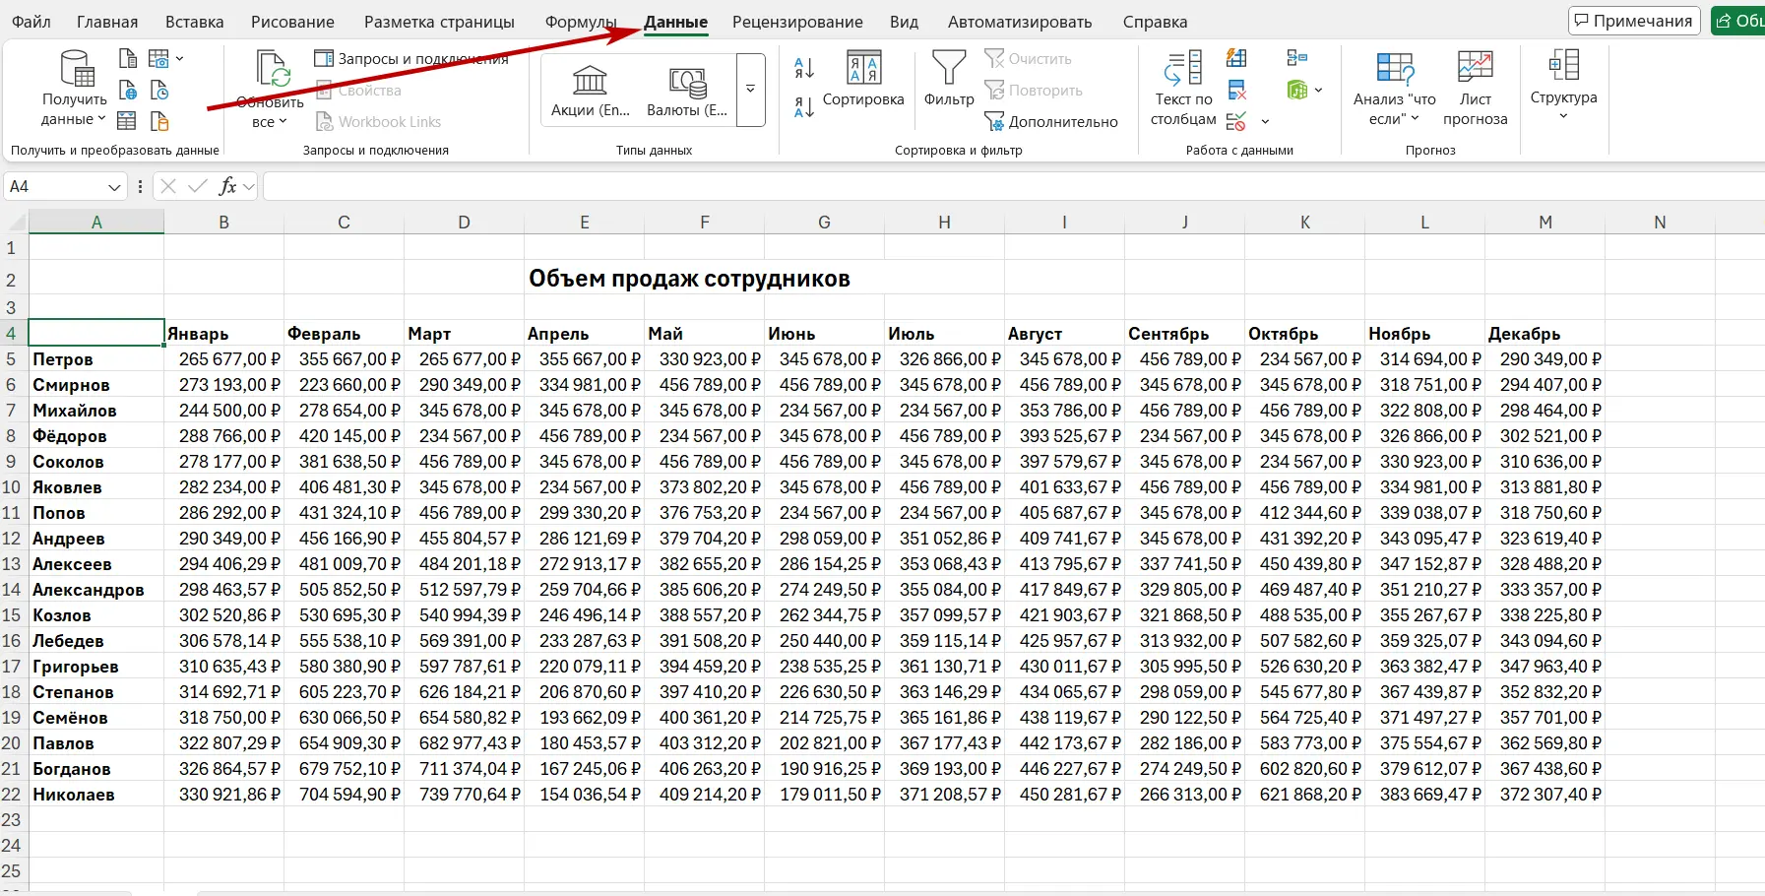Sort ascending with the А-Я button
The width and height of the screenshot is (1765, 896).
(804, 67)
